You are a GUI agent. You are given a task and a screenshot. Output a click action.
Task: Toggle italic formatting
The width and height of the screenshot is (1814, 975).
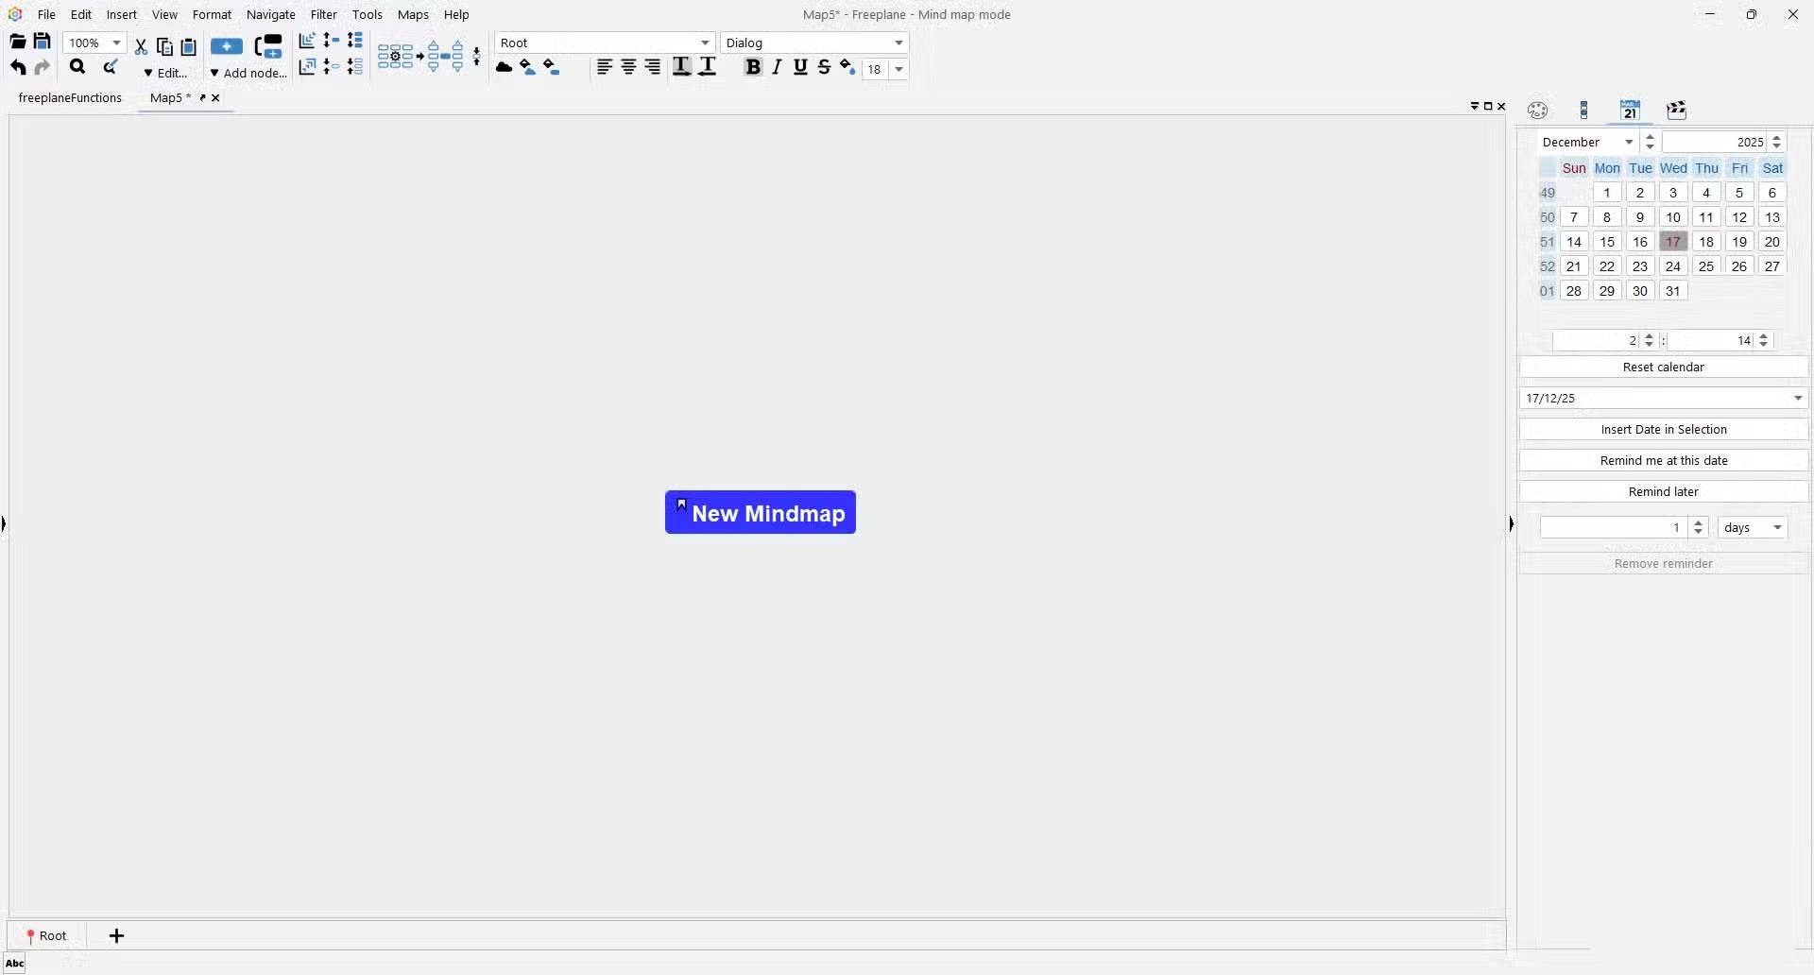pyautogui.click(x=777, y=67)
